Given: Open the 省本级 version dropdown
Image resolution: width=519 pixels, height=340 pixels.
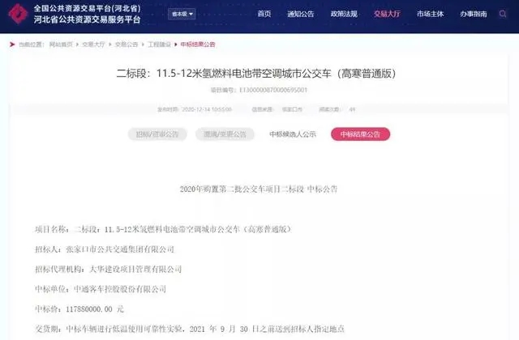Looking at the screenshot, I should 182,14.
